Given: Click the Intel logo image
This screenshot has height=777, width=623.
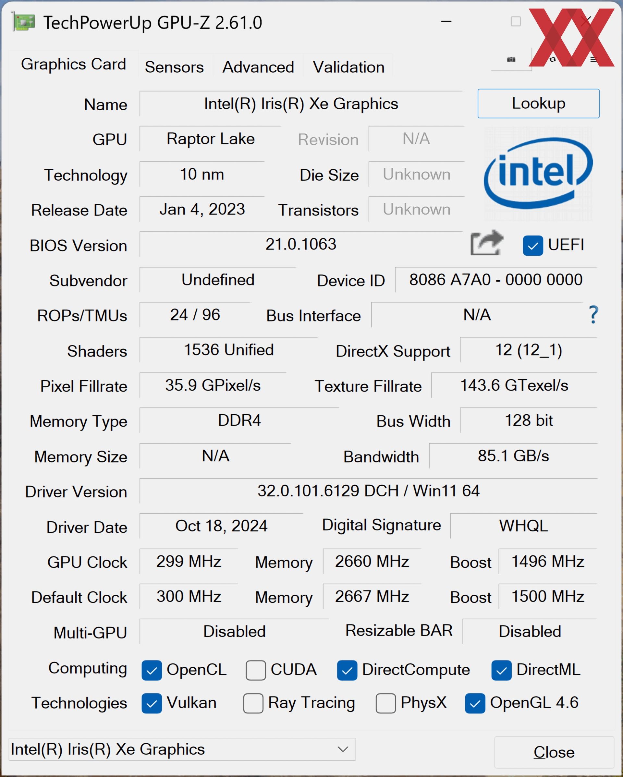Looking at the screenshot, I should [538, 174].
